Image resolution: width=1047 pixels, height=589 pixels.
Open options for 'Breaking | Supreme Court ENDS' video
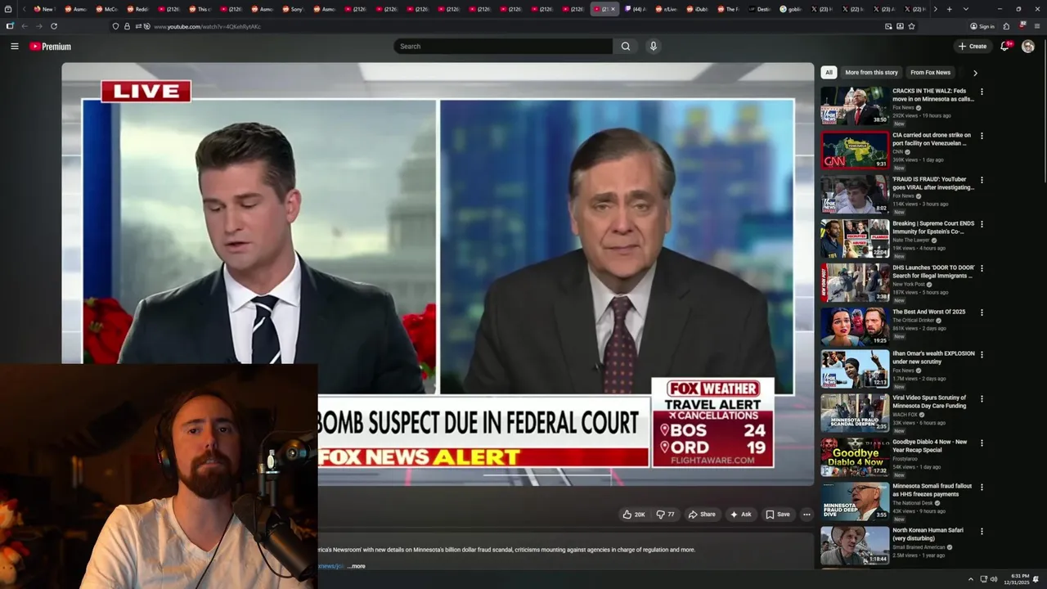tap(982, 224)
